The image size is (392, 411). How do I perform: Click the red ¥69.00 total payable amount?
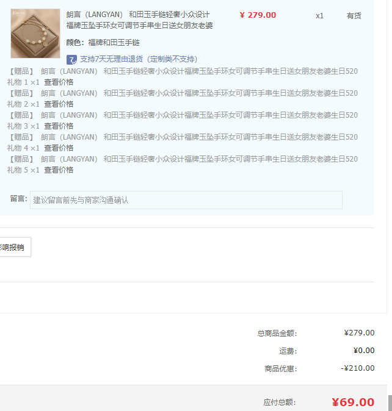coord(353,402)
